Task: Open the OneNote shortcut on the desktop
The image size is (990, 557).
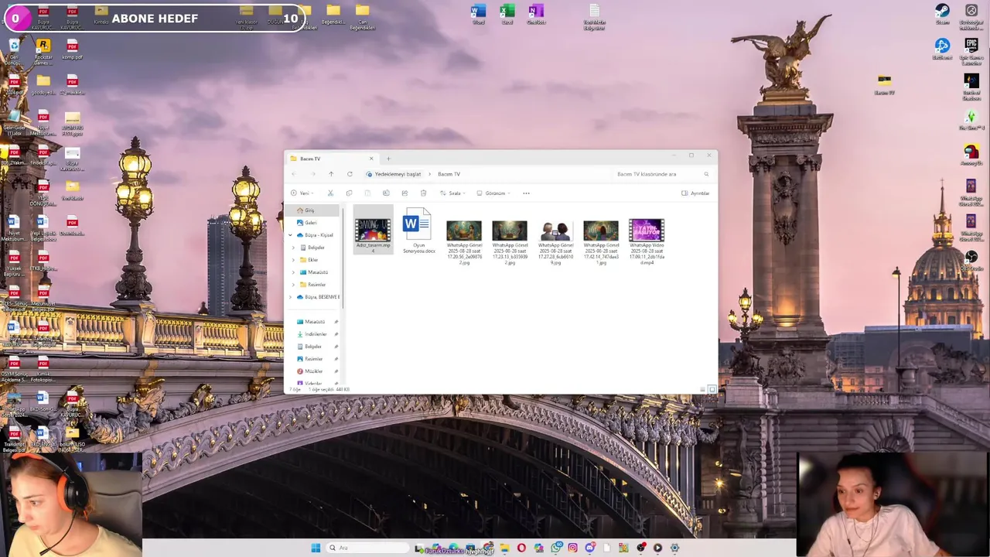Action: point(536,14)
